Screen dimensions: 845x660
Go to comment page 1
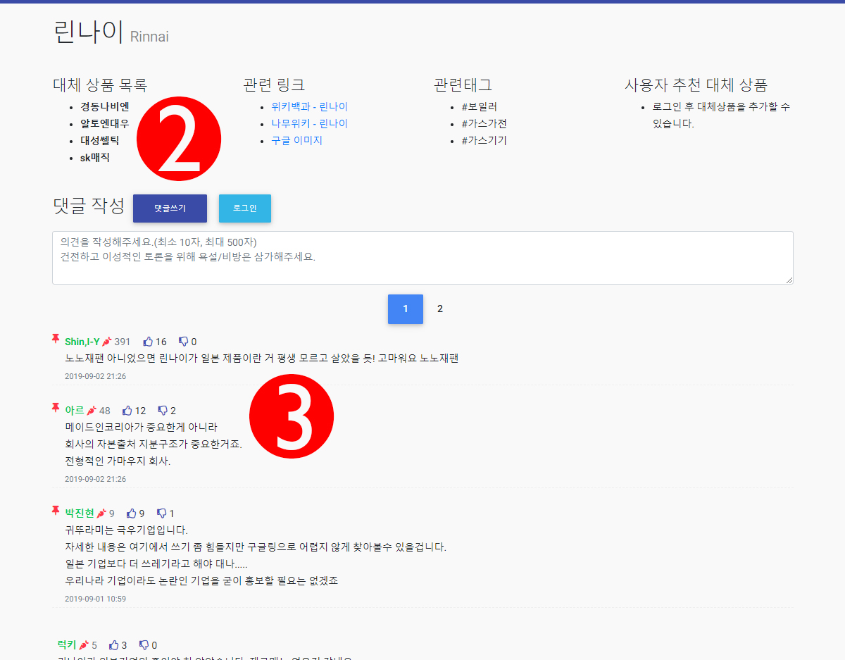point(406,309)
